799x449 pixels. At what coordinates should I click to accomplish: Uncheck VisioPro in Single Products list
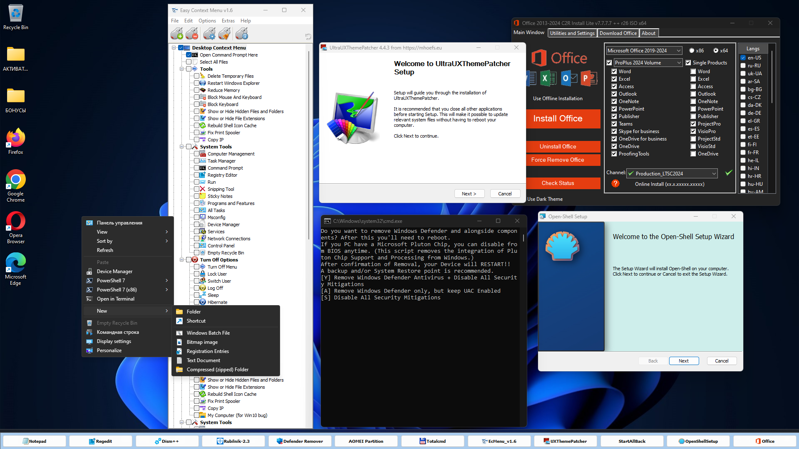[x=693, y=131]
